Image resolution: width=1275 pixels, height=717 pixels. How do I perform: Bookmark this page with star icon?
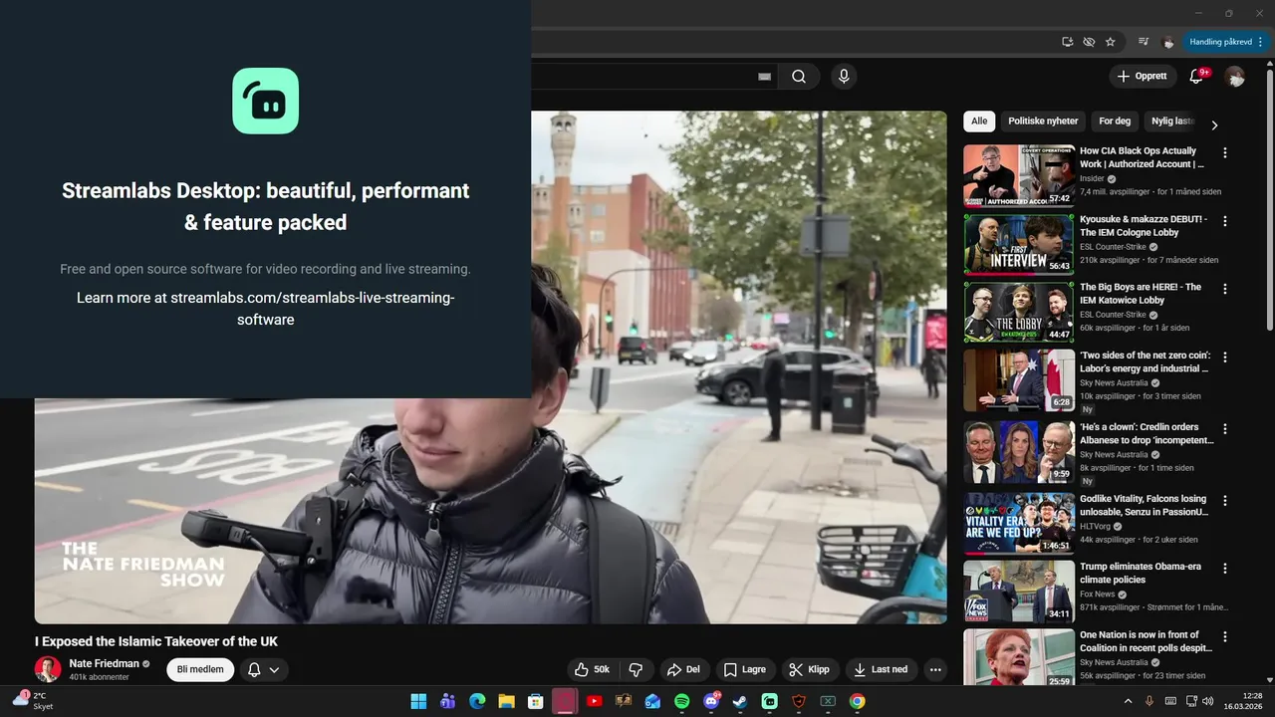[1111, 42]
